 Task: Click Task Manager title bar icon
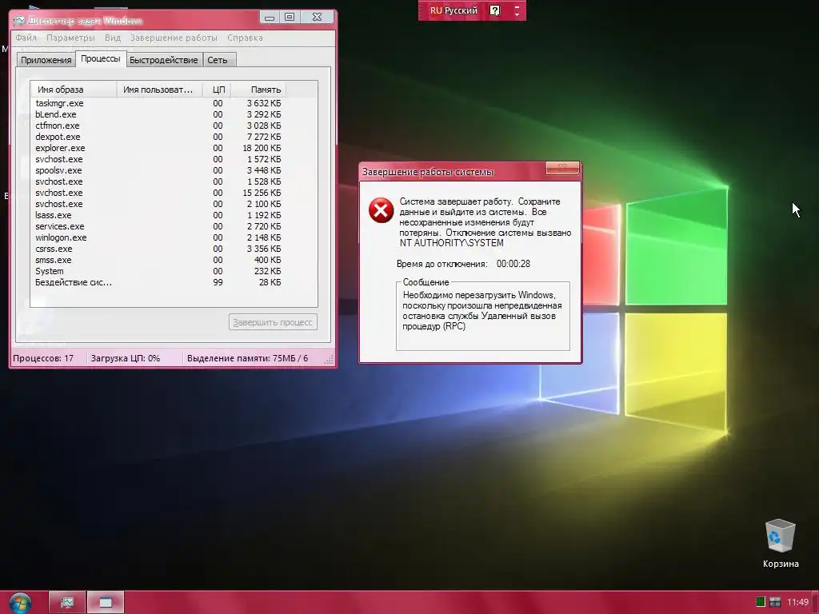[19, 21]
